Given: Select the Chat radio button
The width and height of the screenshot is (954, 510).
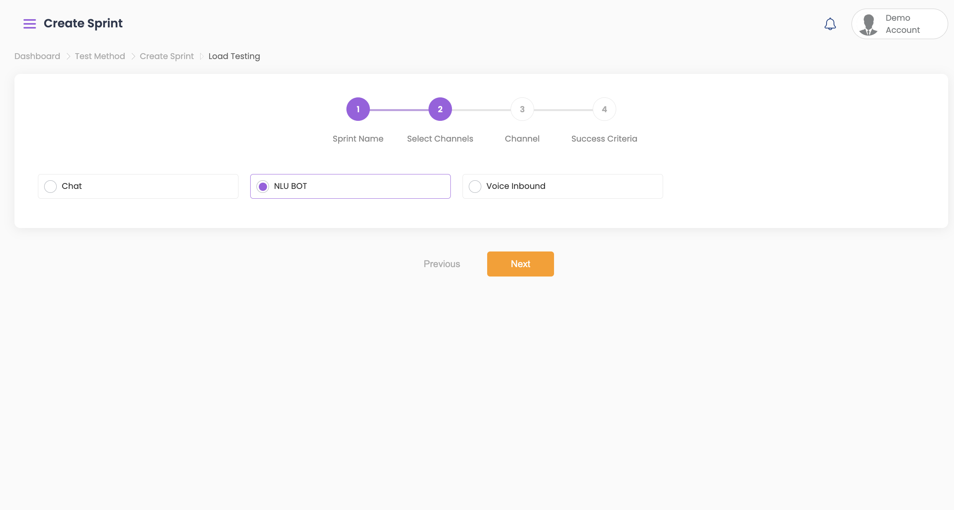Looking at the screenshot, I should click(50, 187).
